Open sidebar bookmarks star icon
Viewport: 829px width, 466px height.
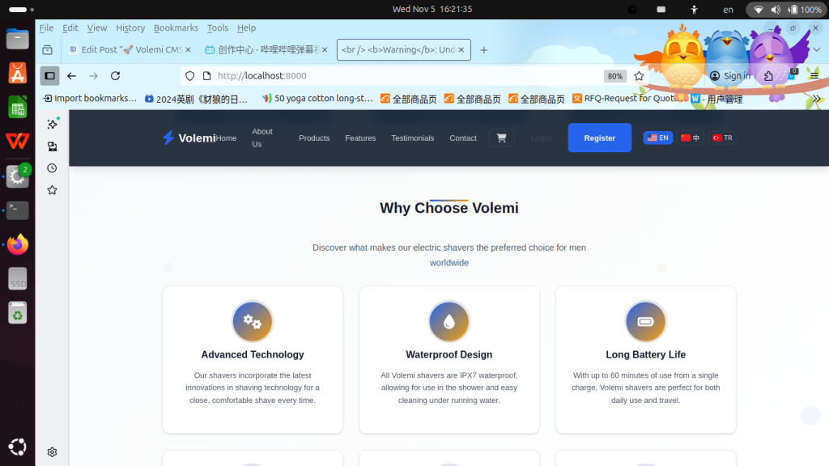53,190
